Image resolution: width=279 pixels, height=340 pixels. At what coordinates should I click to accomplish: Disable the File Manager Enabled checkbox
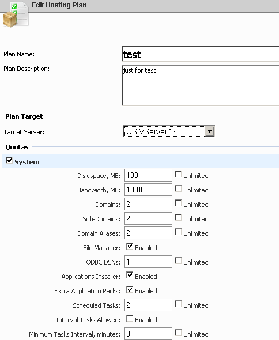point(130,246)
